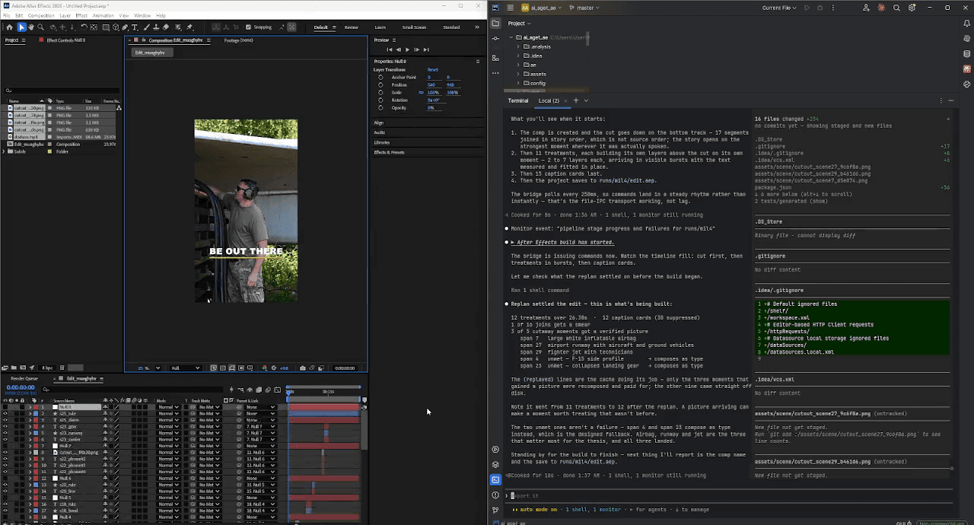The image size is (974, 525).
Task: Expand the assets folder in IDE tree
Action: click(518, 74)
